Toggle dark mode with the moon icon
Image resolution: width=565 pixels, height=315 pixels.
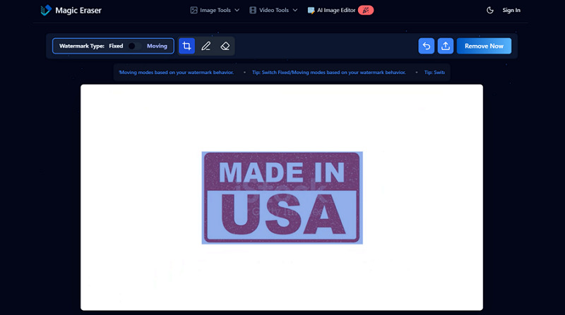[490, 10]
